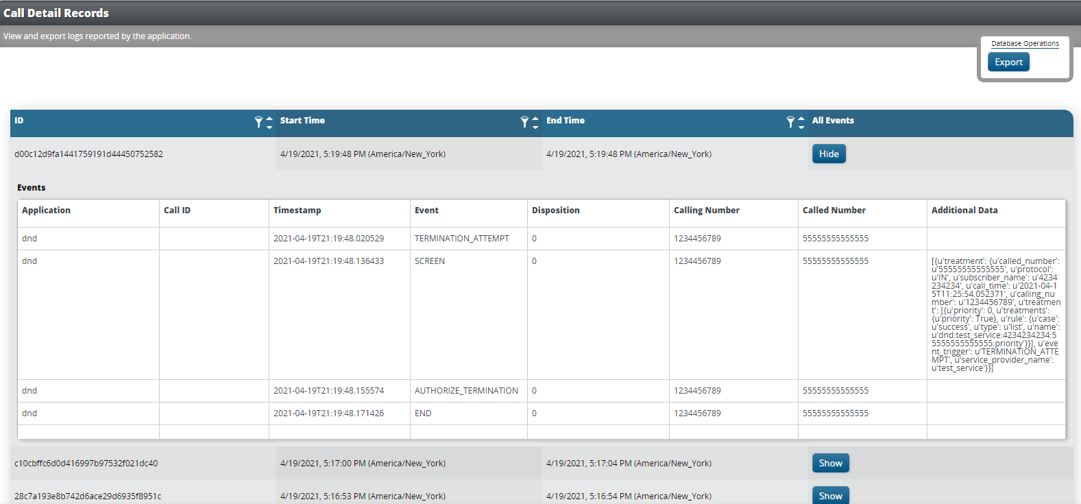
Task: Click disposition 0 in AUTHORIZE_TERMINATION row
Action: click(x=534, y=390)
